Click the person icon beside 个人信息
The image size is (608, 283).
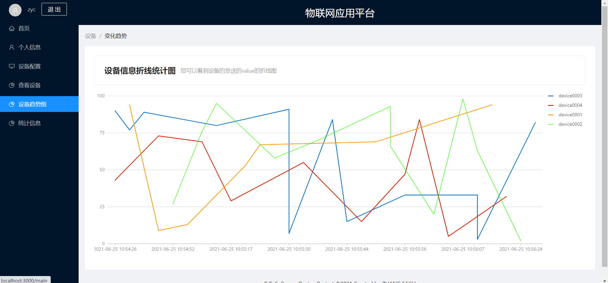tap(12, 47)
